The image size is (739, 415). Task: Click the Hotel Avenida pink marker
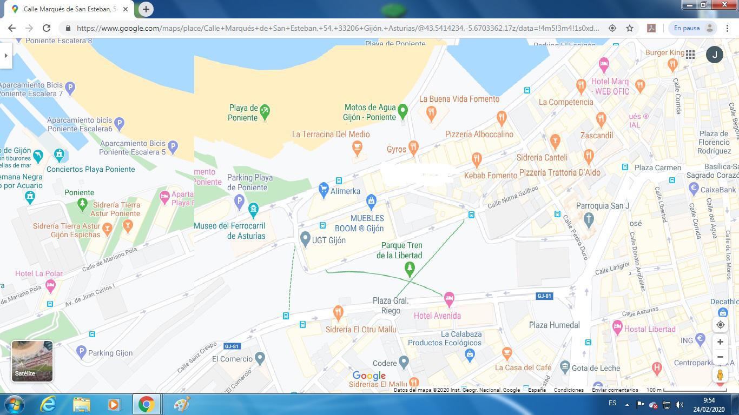click(448, 298)
